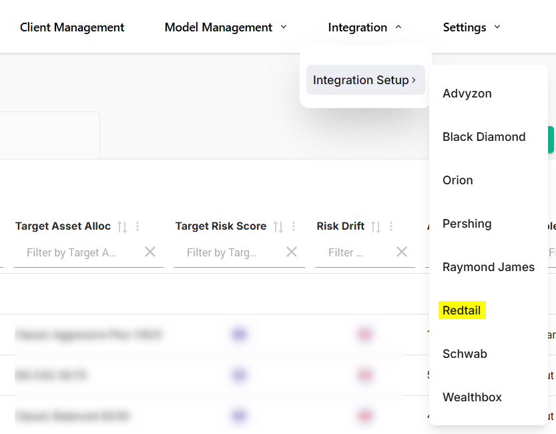Choose Advyzon integration

click(467, 93)
